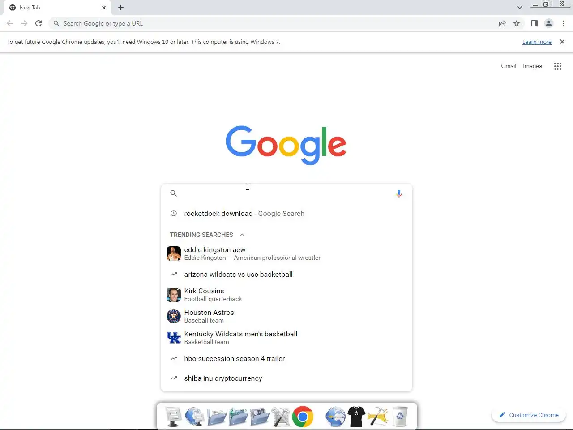573x430 pixels.
Task: Open My Computer monitor dock icon
Action: point(173,417)
